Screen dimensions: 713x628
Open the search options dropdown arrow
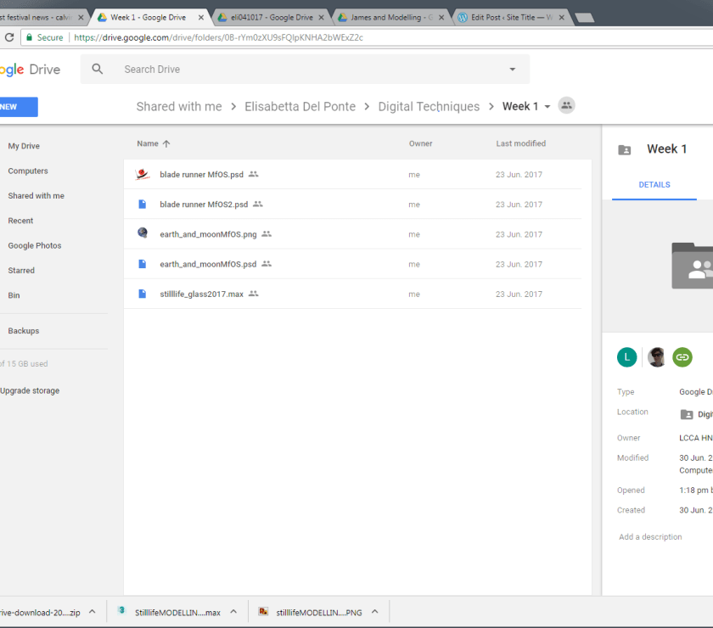(512, 70)
